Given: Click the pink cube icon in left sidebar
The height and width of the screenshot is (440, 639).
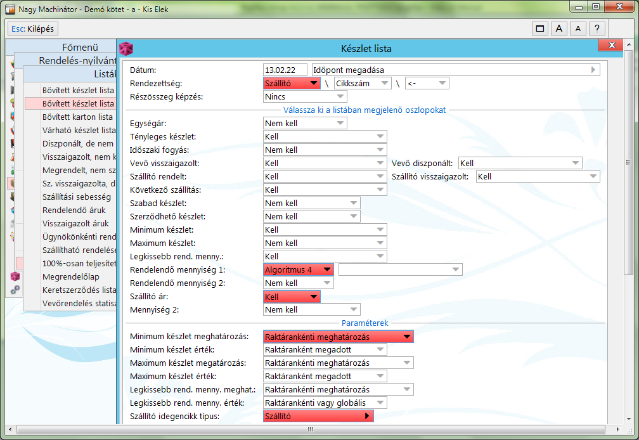Looking at the screenshot, I should tap(15, 277).
